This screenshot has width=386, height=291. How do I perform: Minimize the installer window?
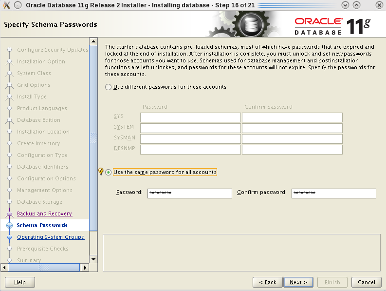[x=346, y=5]
